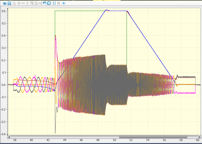Click the horizontal scrollbar thumb
The image size is (202, 144).
(x=153, y=137)
